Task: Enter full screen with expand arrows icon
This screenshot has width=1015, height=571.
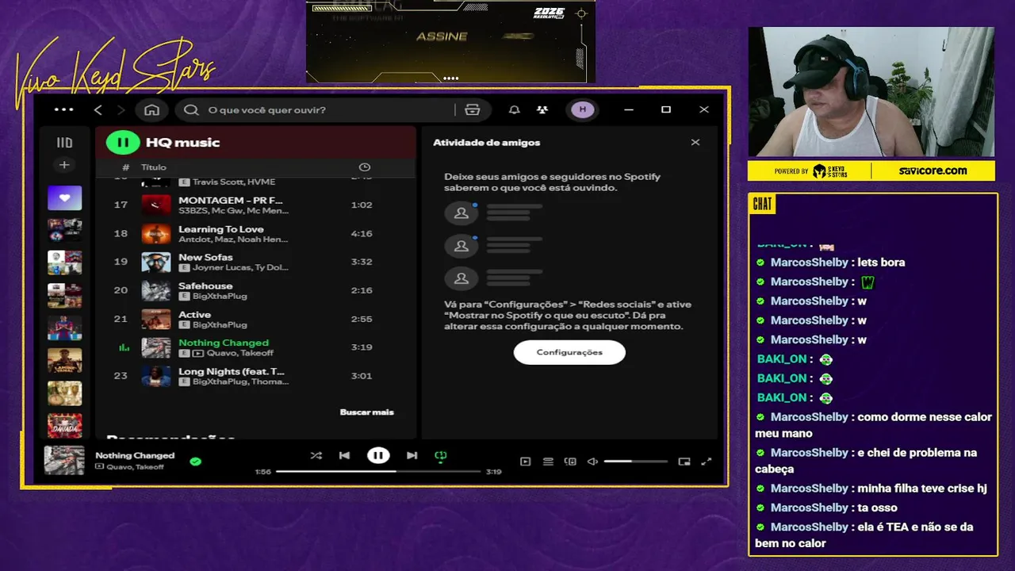Action: pyautogui.click(x=707, y=462)
